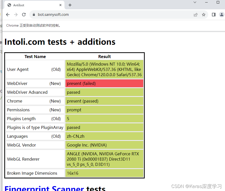The image size is (225, 191).
Task: Click the padlock site info icon
Action: pyautogui.click(x=34, y=15)
